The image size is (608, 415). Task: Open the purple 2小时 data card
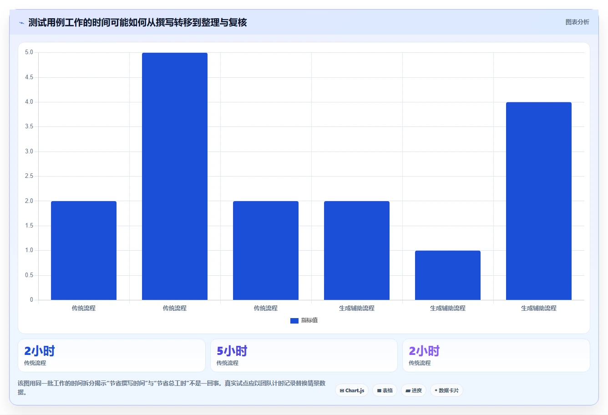coord(496,355)
